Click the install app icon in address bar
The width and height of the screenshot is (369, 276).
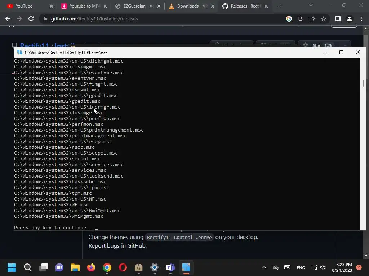(x=301, y=19)
